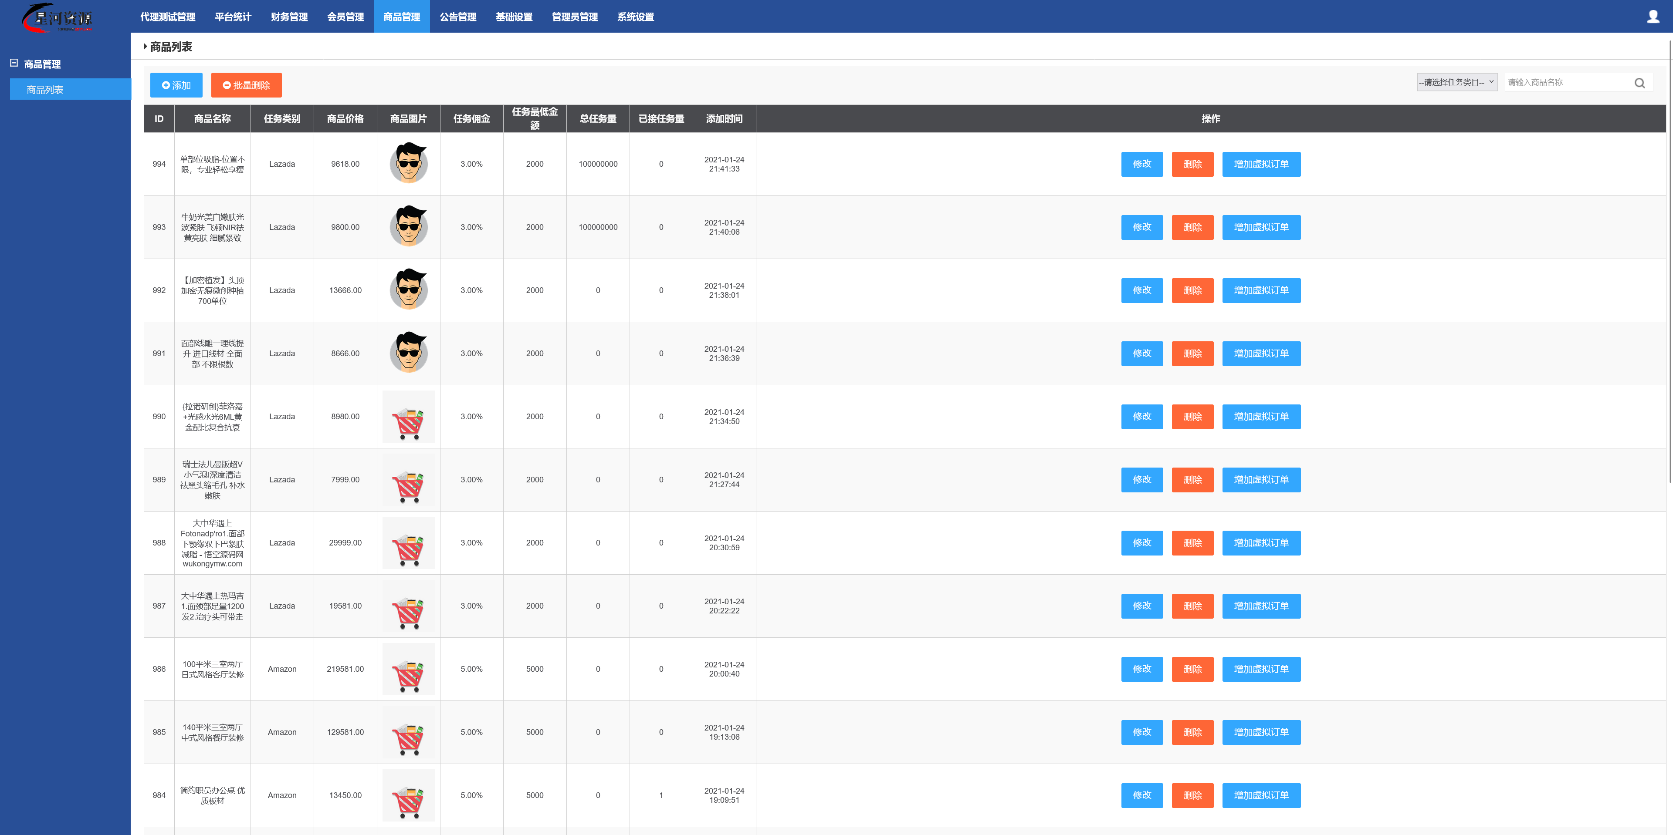Click 修改 for product ID 992
The height and width of the screenshot is (835, 1673).
1142,290
